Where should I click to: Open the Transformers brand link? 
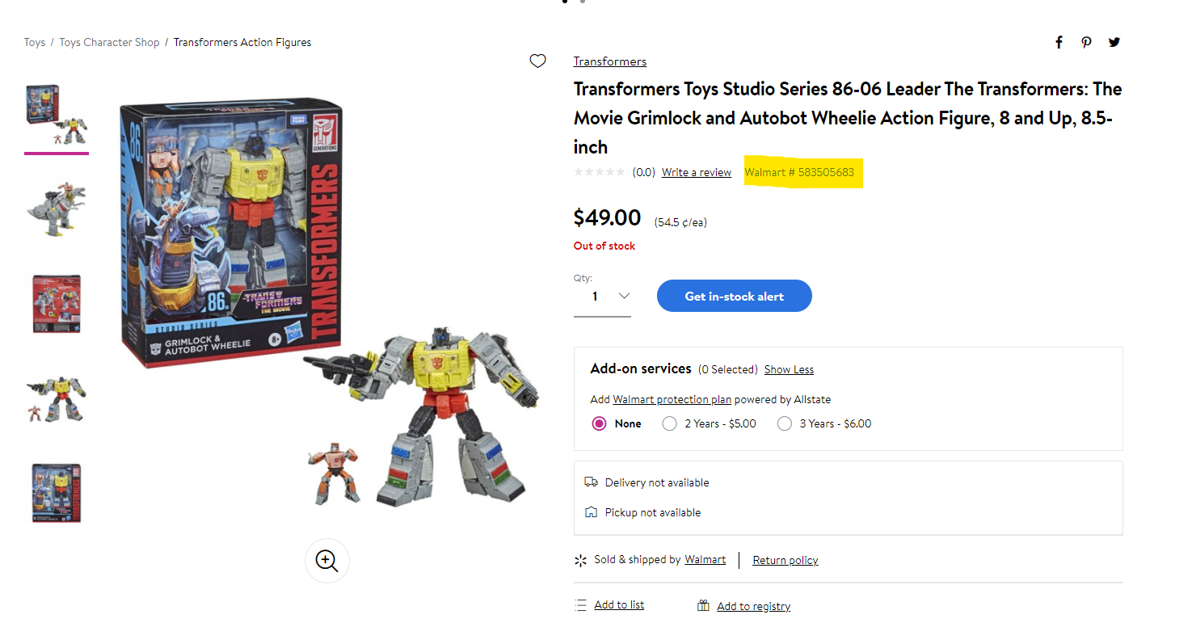point(609,61)
